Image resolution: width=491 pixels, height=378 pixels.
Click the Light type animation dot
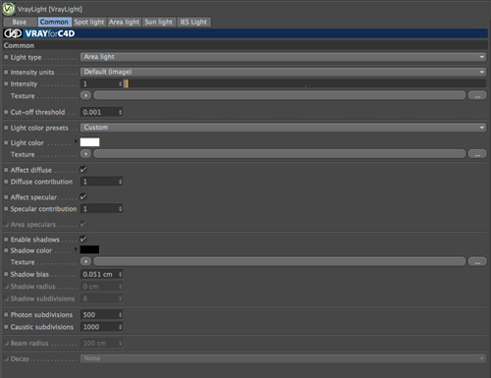tap(6, 57)
